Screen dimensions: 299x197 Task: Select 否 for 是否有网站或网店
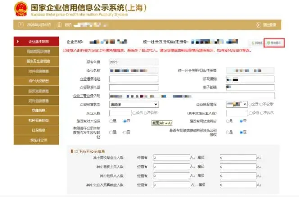(x=241, y=121)
